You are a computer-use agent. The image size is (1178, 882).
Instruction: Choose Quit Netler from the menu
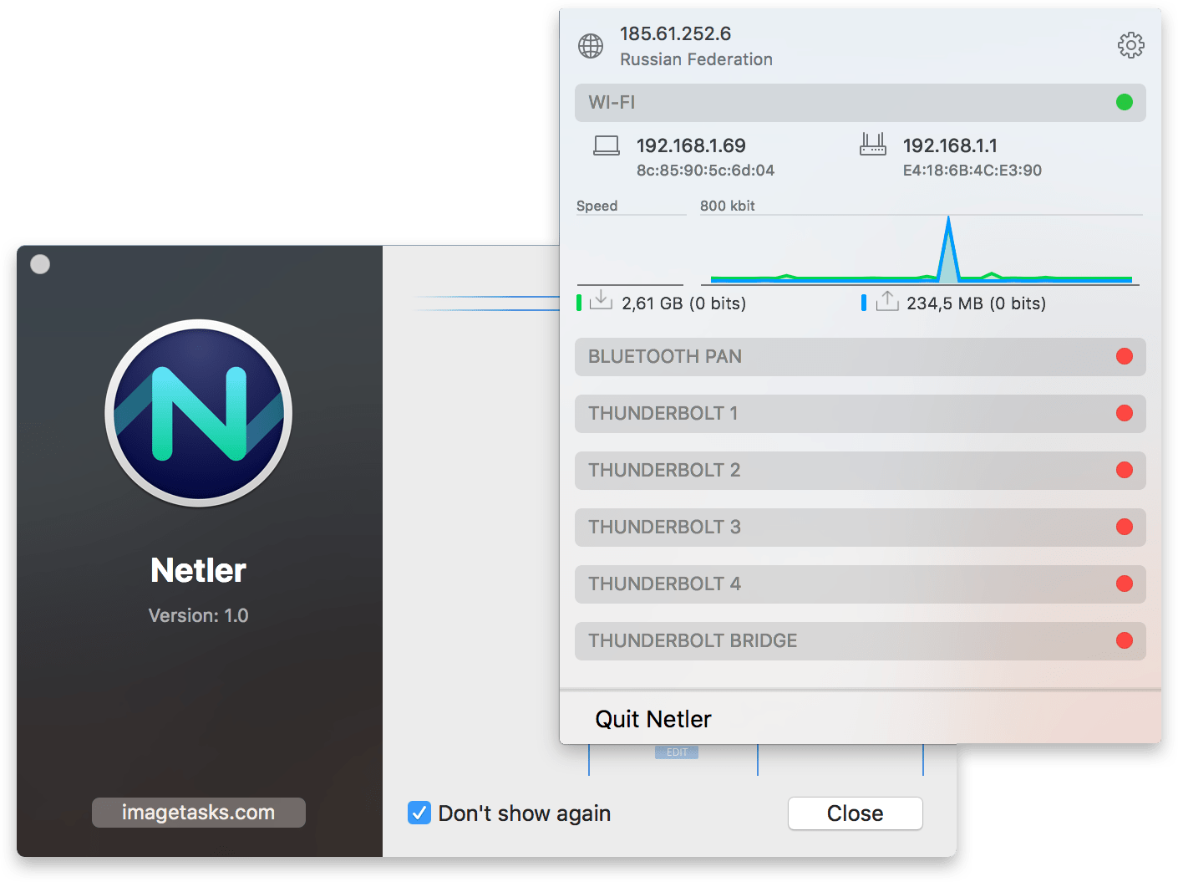(653, 719)
